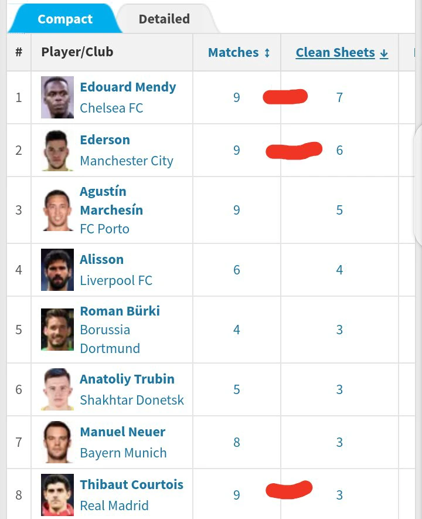
Task: Open the Anatoliy Trubin name link
Action: [127, 379]
